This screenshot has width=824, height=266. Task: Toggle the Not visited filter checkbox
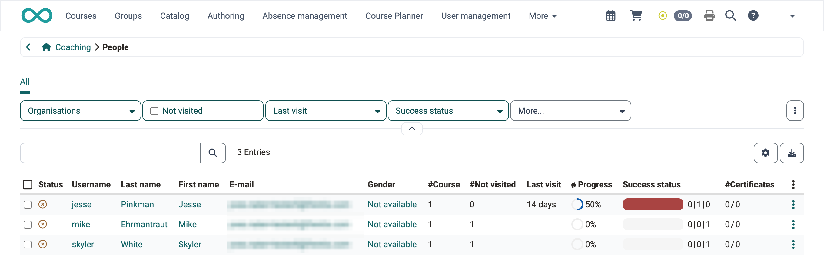click(154, 111)
